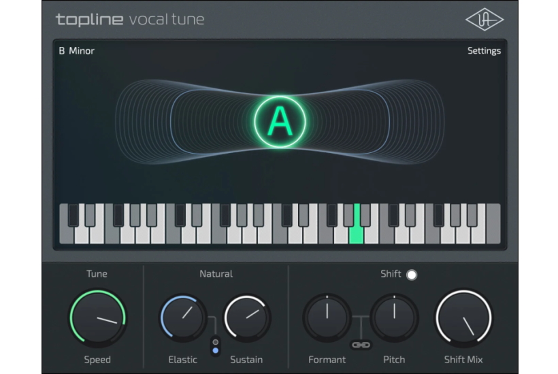Click the Formant knob
Screen dimensions: 558x374
327,317
